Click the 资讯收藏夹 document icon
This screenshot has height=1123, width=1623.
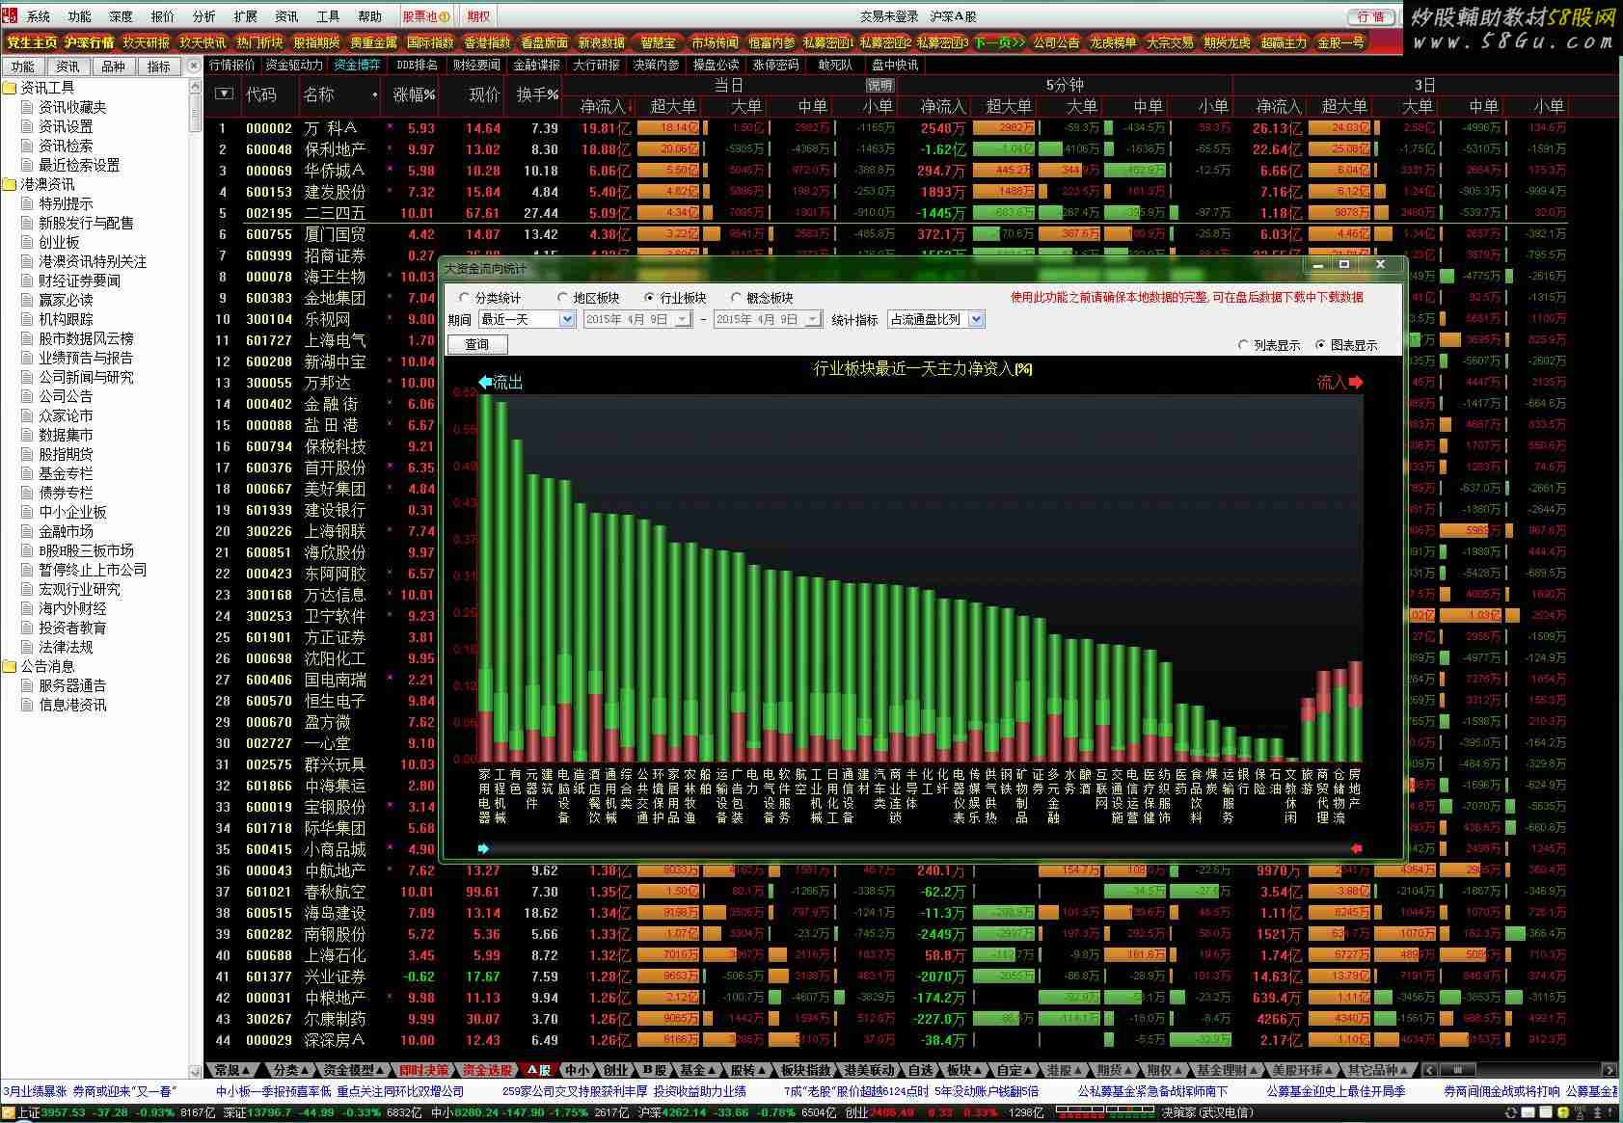coord(27,107)
